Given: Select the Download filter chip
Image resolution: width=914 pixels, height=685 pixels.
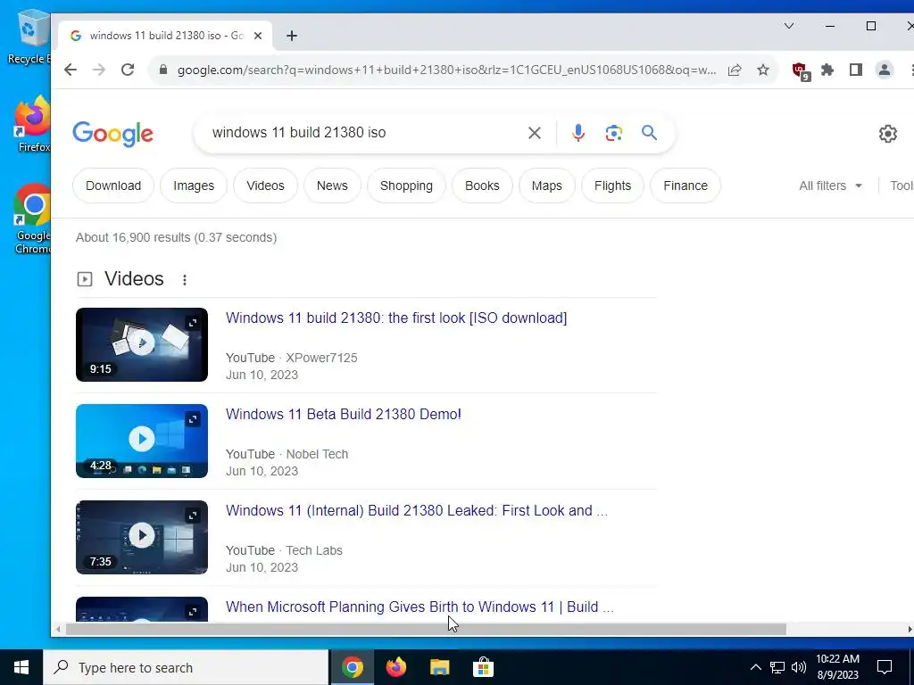Looking at the screenshot, I should 113,186.
